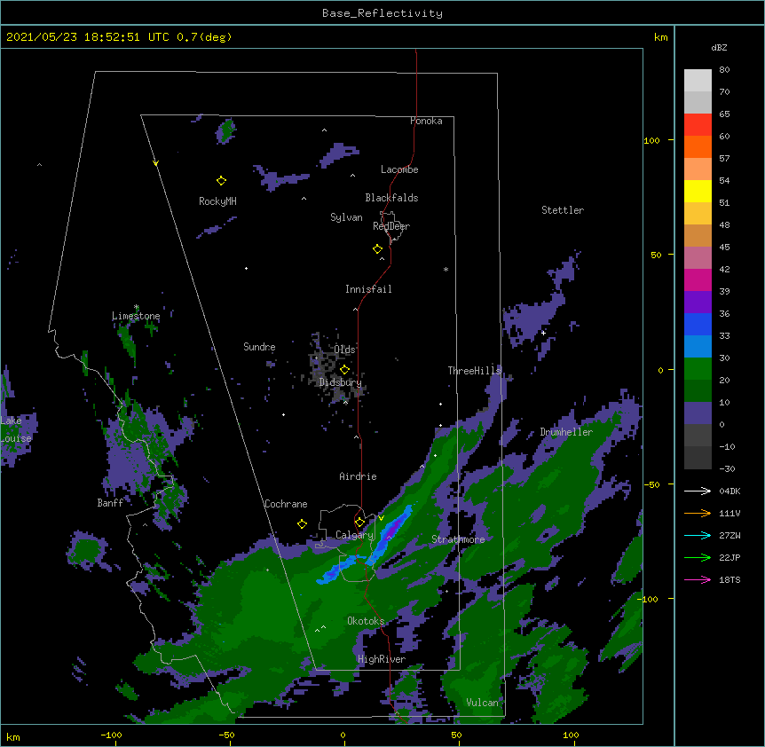Select the yellow diamond marker above Calgary label
765x747 pixels.
[359, 522]
